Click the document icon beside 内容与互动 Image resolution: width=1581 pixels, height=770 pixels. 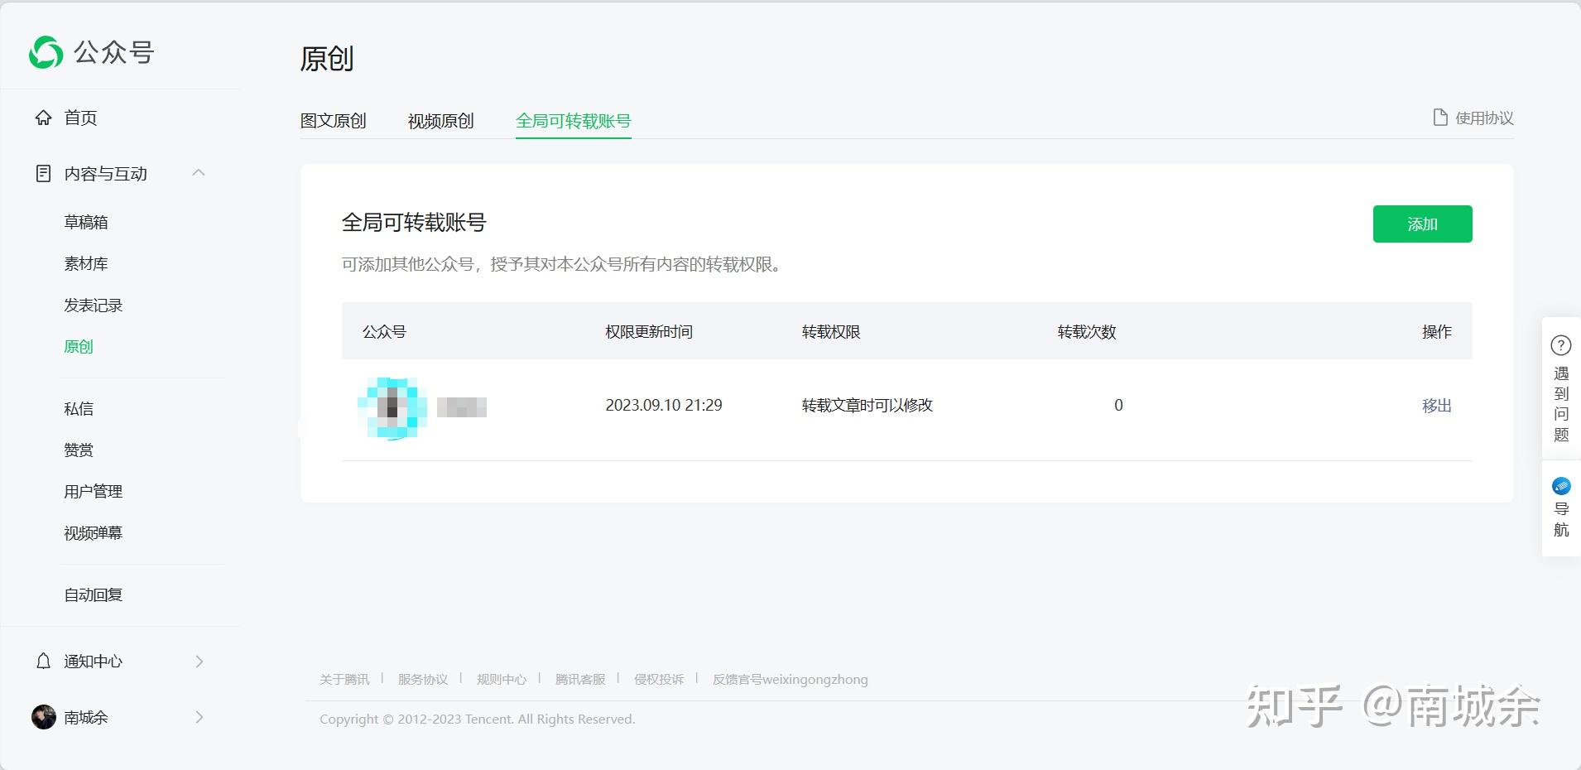(44, 173)
